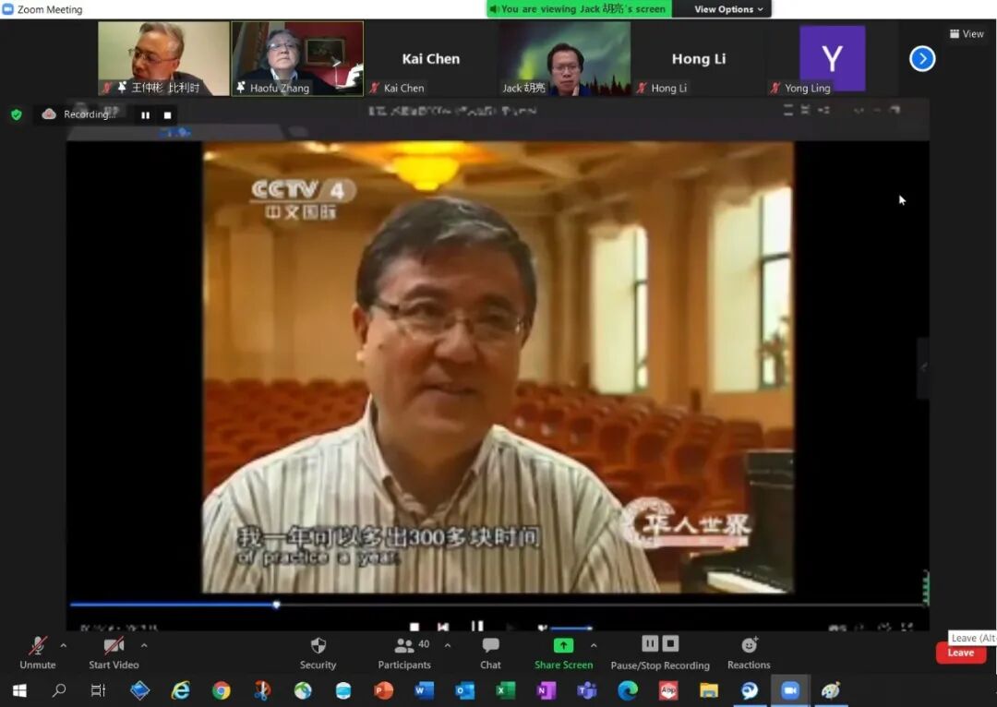997x707 pixels.
Task: Stop the shared video playback
Action: click(414, 628)
